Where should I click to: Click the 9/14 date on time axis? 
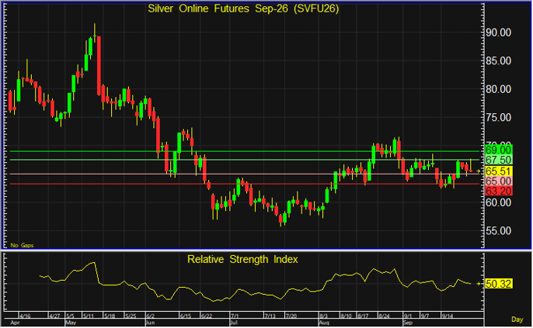(x=448, y=316)
